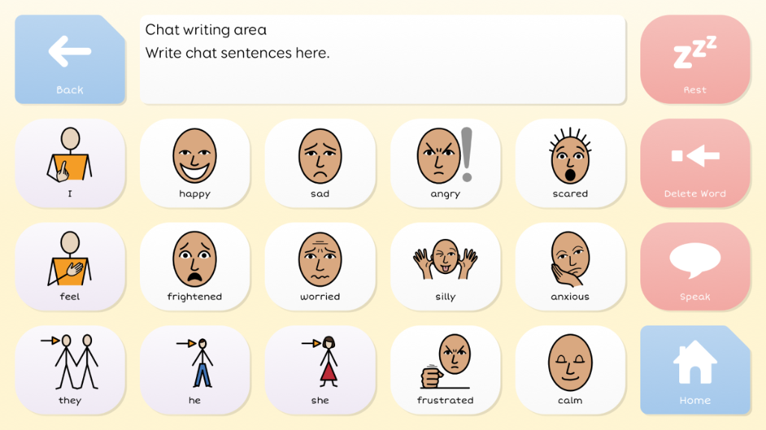Screen dimensions: 766x430
Task: Select the frightened face symbol
Action: (194, 266)
